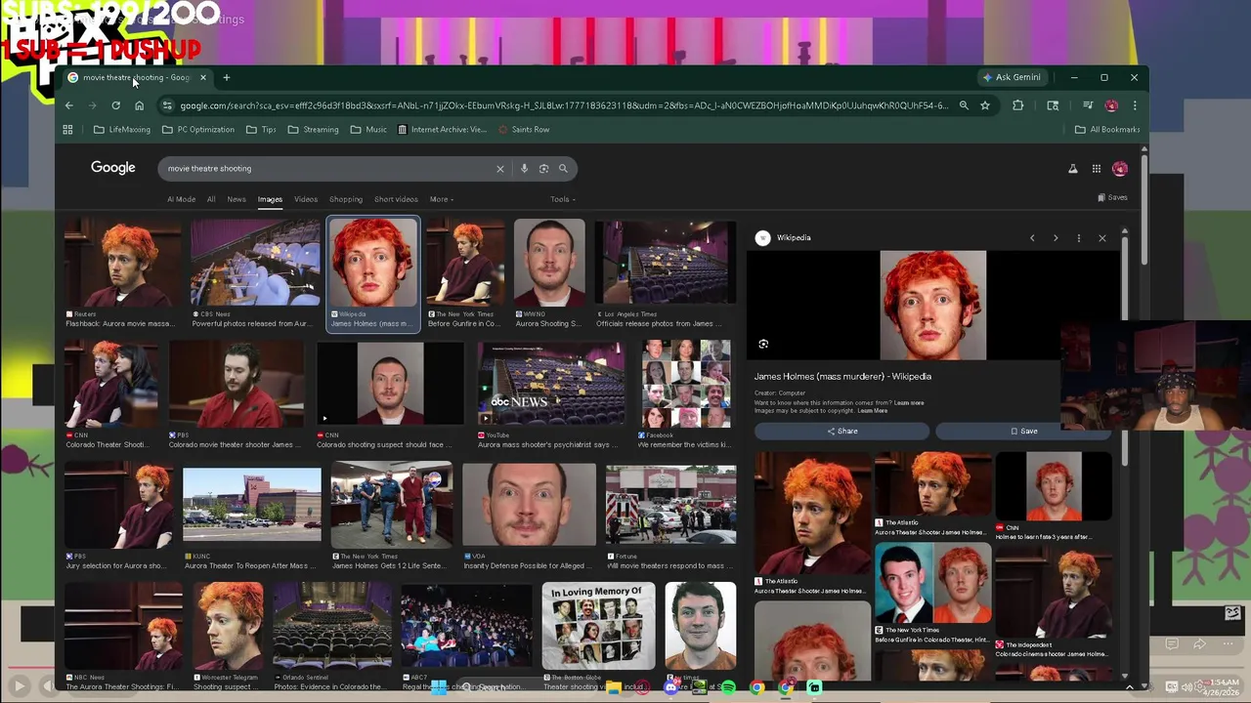
Task: Open the Streaming bookmarks folder
Action: [x=313, y=129]
